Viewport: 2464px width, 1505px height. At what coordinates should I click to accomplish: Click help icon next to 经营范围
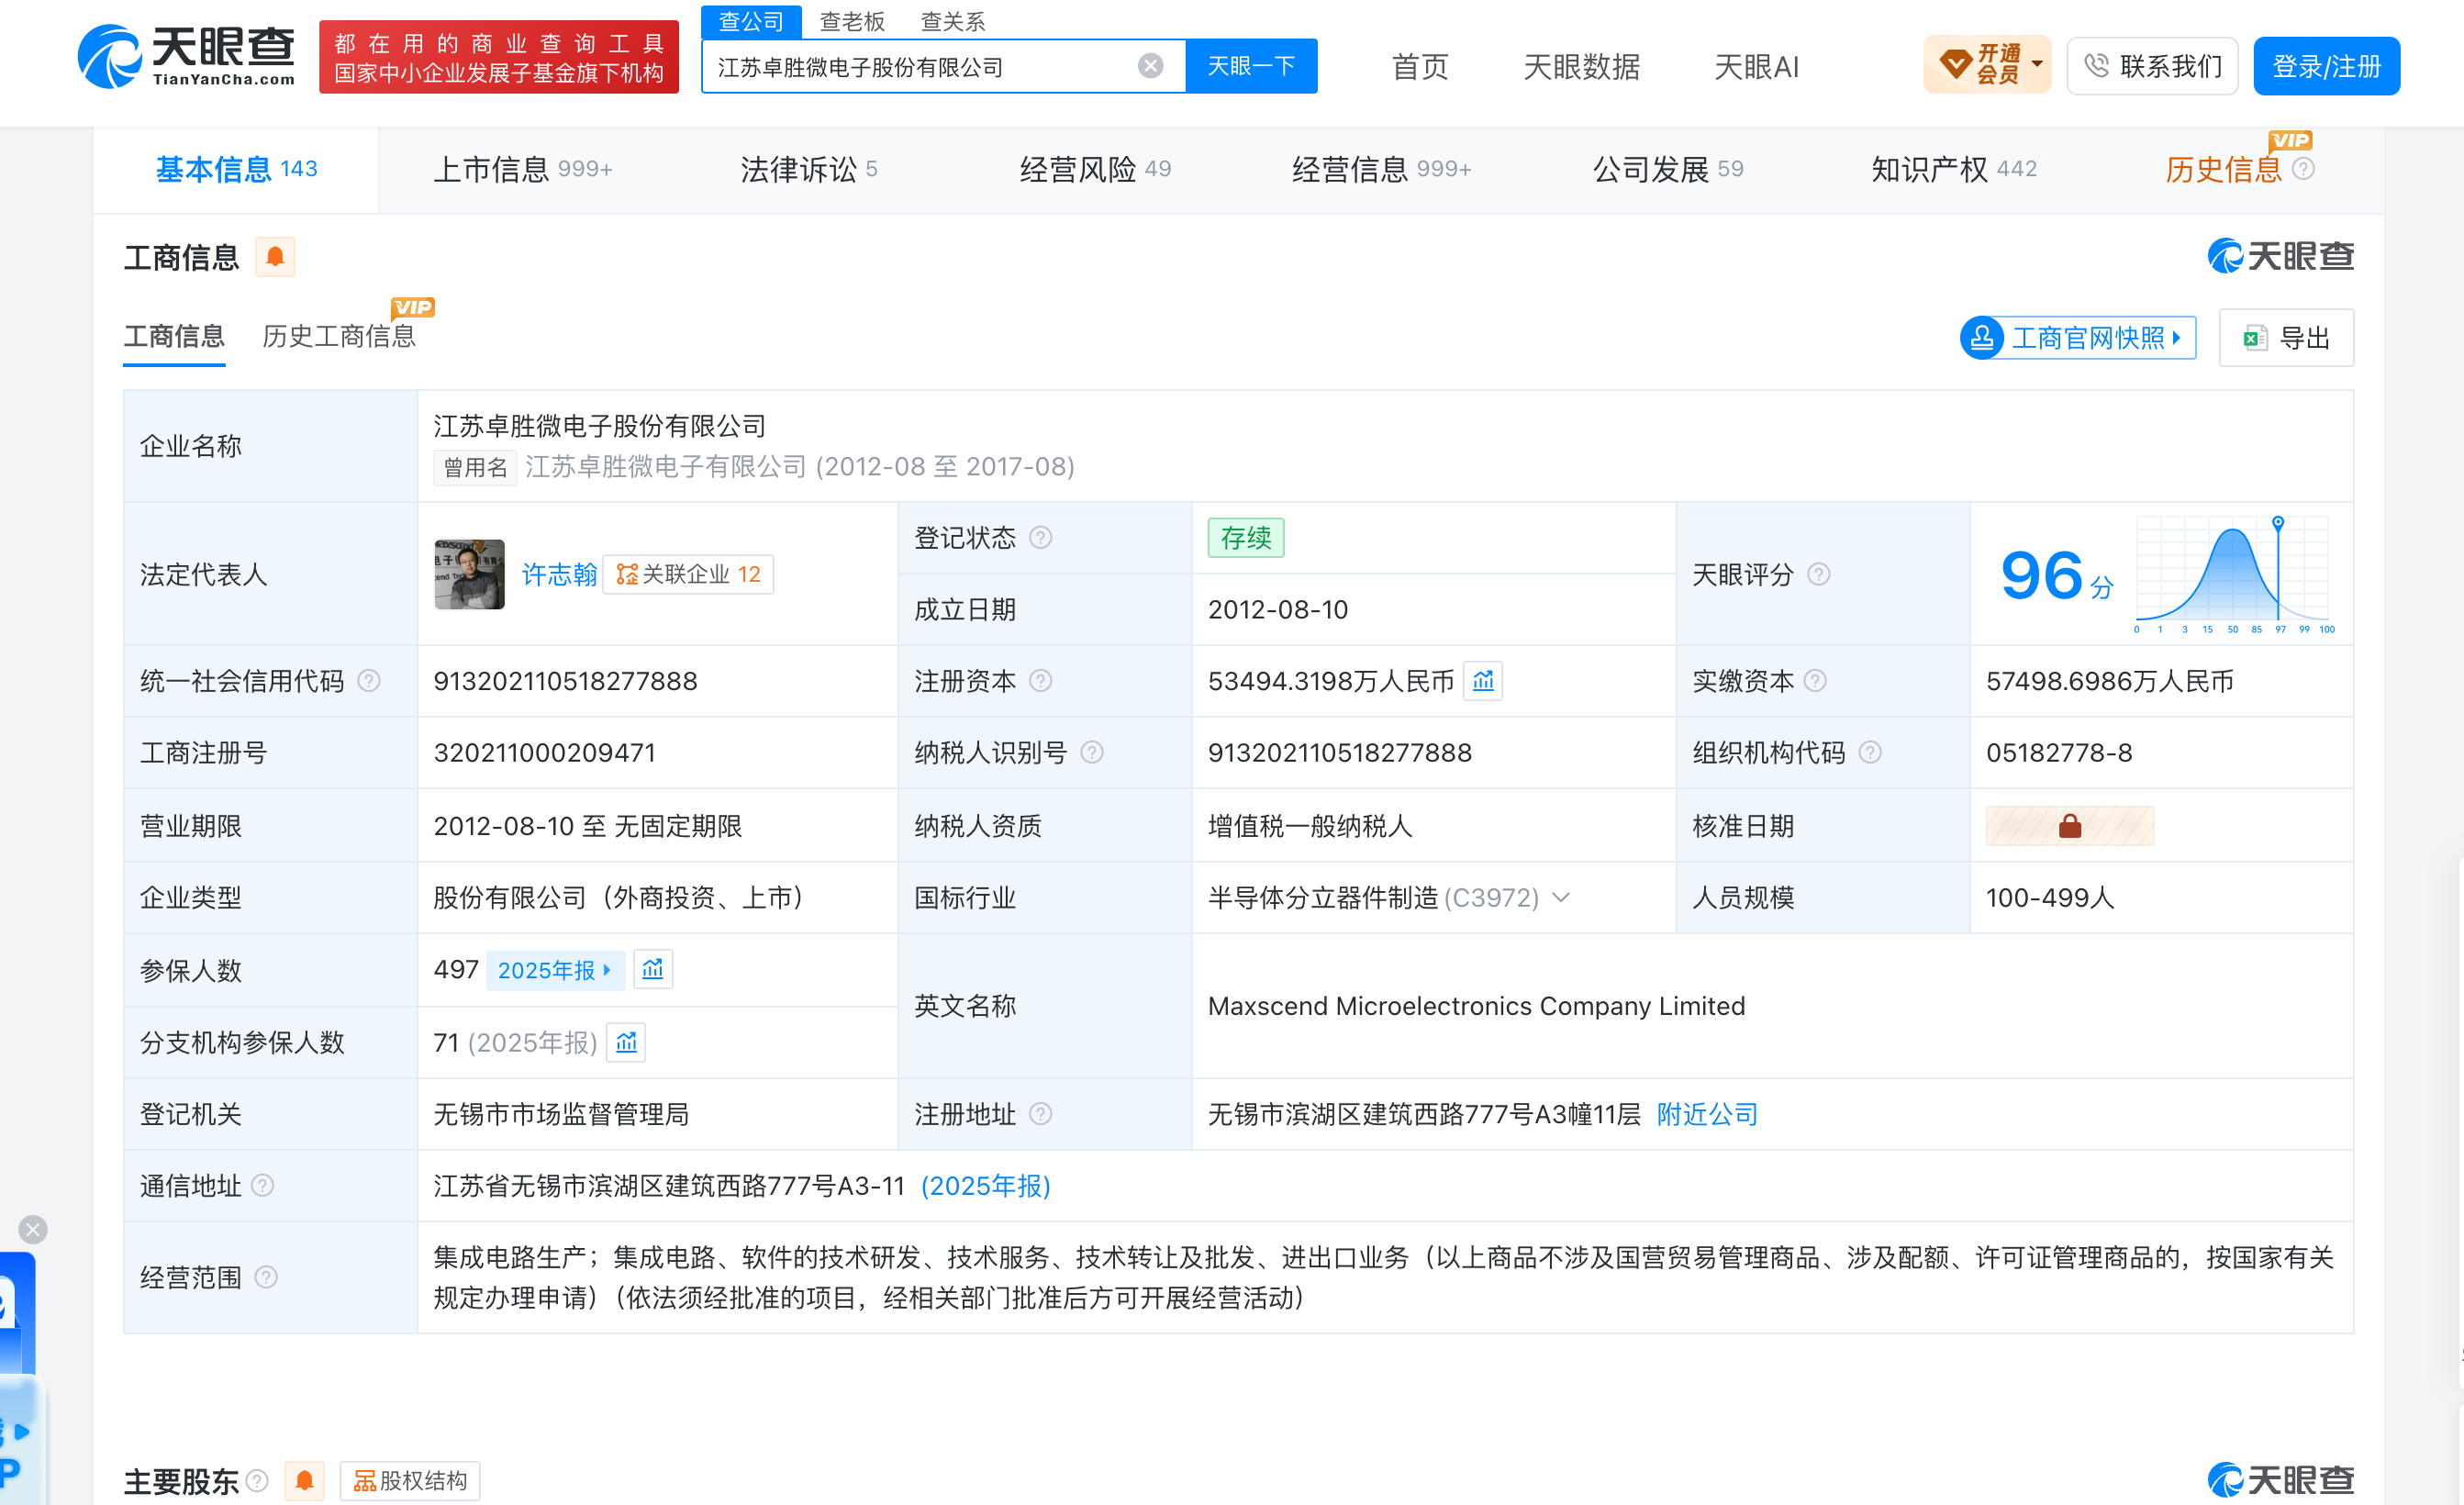(x=266, y=1277)
